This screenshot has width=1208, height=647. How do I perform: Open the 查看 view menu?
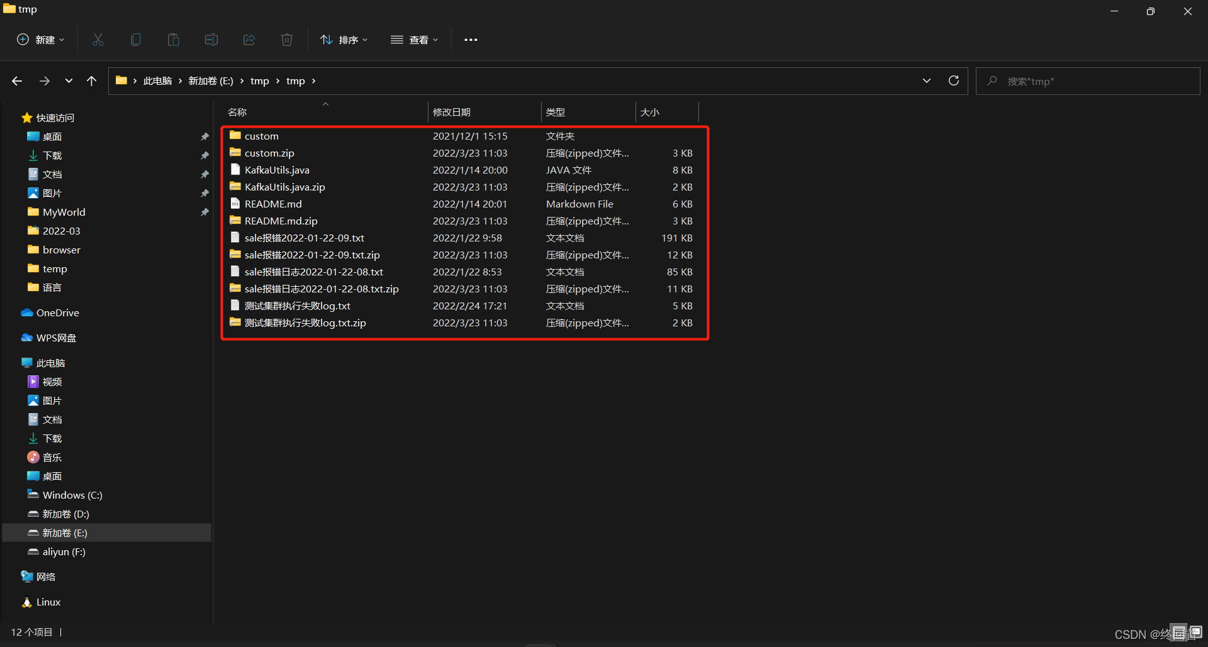pos(415,40)
